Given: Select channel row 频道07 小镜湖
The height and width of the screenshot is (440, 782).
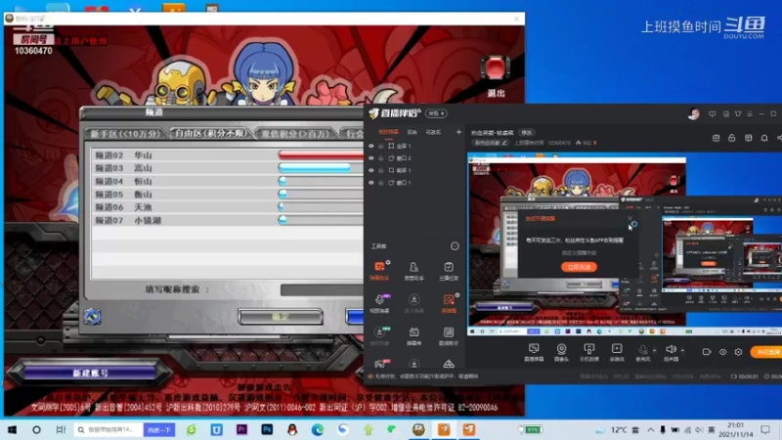Looking at the screenshot, I should click(x=228, y=220).
